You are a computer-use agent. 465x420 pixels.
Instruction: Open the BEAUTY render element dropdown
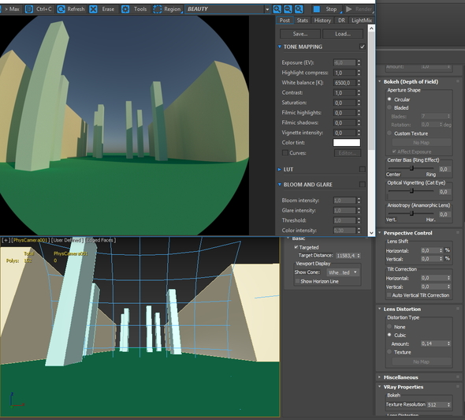228,9
